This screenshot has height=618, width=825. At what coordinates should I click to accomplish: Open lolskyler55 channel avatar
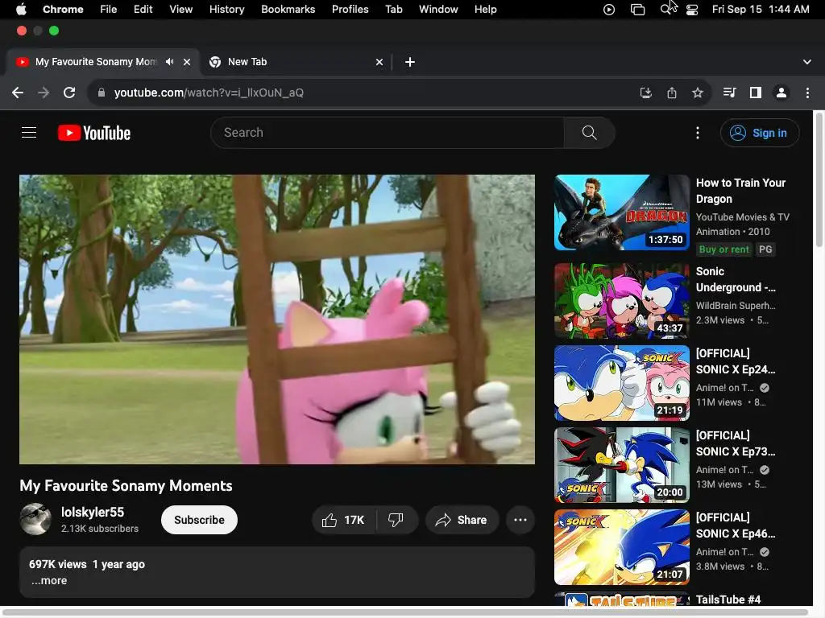click(x=35, y=519)
